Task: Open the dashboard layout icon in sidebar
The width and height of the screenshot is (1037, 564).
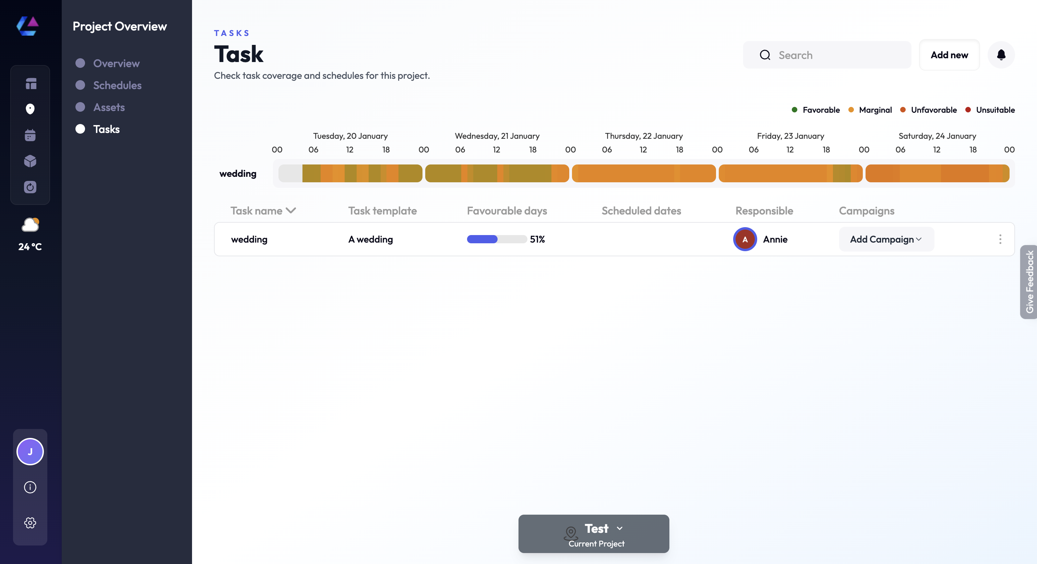Action: click(x=30, y=83)
